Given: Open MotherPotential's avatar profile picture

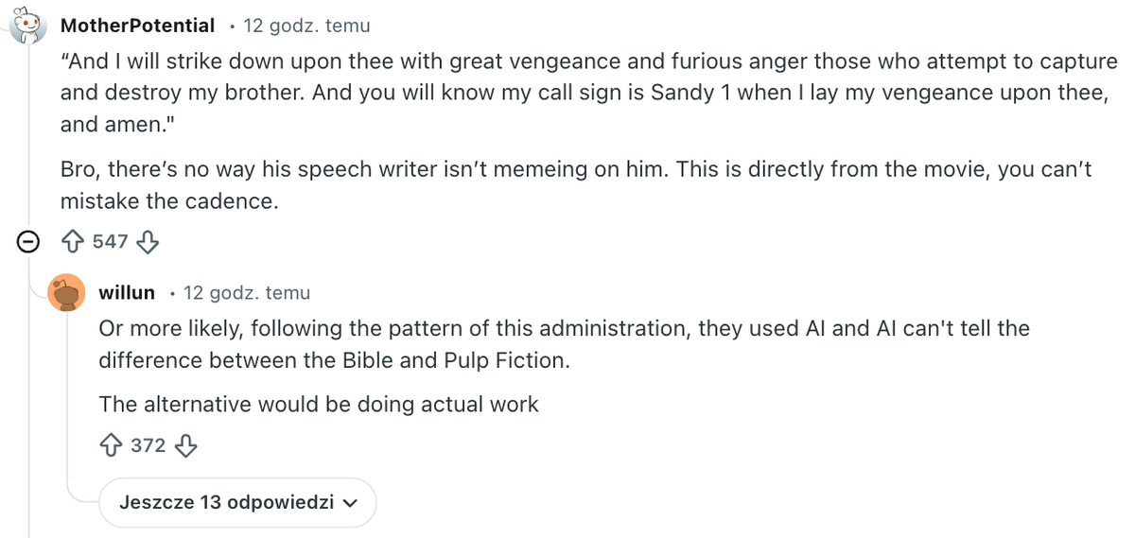Looking at the screenshot, I should (x=28, y=26).
